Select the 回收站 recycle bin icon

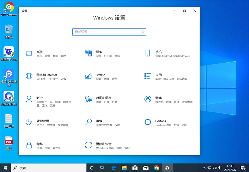[x=9, y=31]
